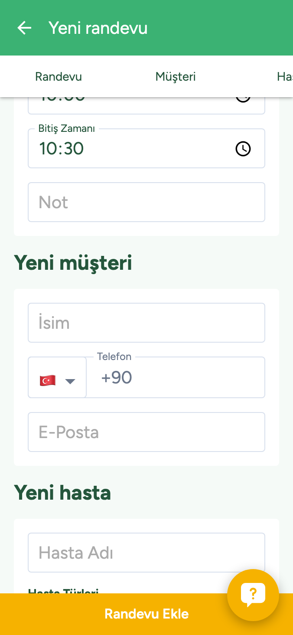293x635 pixels.
Task: Go back using the header arrow
Action: click(24, 28)
